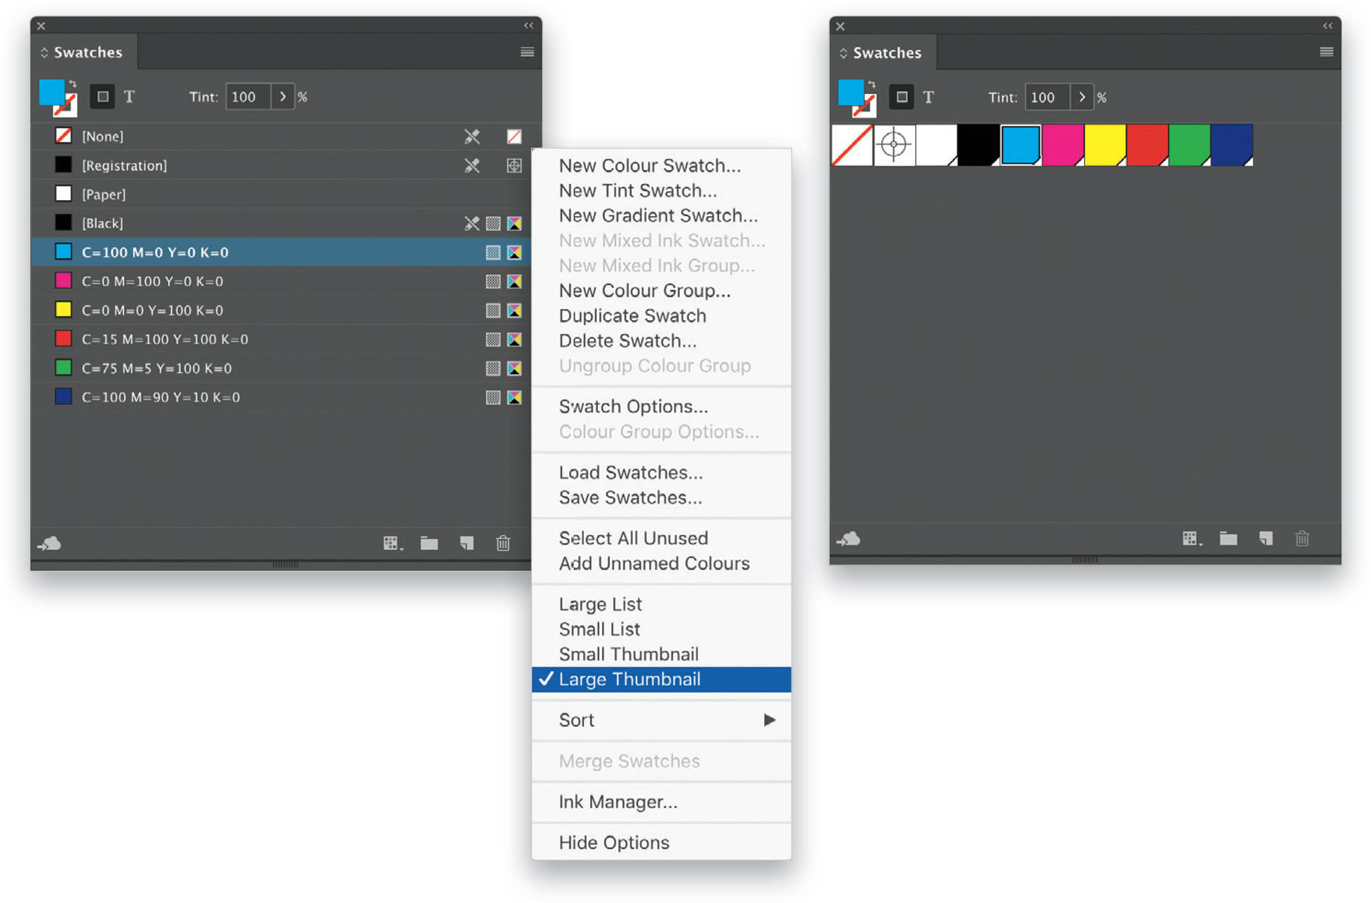1371x903 pixels.
Task: Choose Duplicate Swatch menu item
Action: [x=662, y=316]
